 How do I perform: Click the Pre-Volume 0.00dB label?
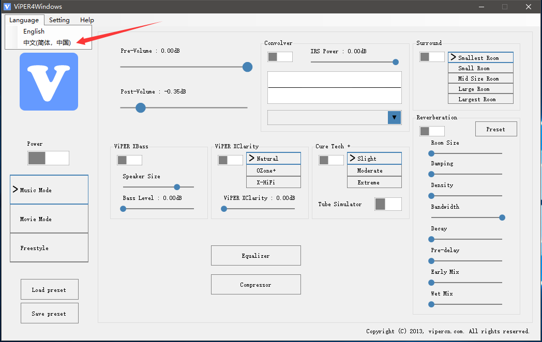pos(150,51)
